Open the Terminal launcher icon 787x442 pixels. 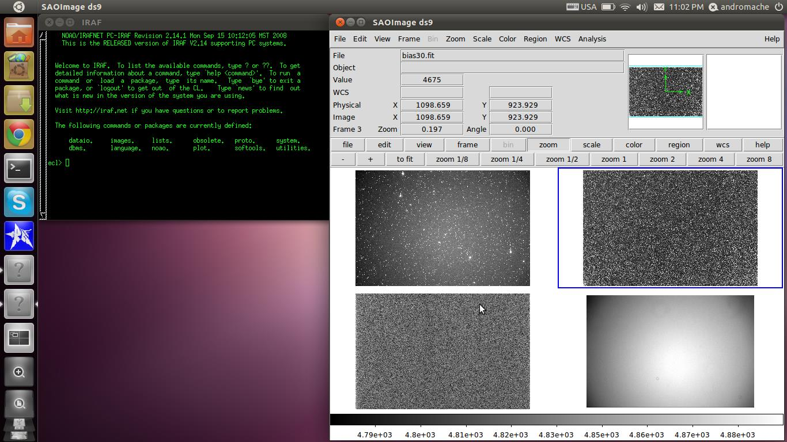(19, 168)
